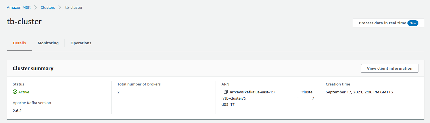The height and width of the screenshot is (123, 430).
Task: Click the Apache Kafka version 2.6.2 value
Action: (x=17, y=111)
